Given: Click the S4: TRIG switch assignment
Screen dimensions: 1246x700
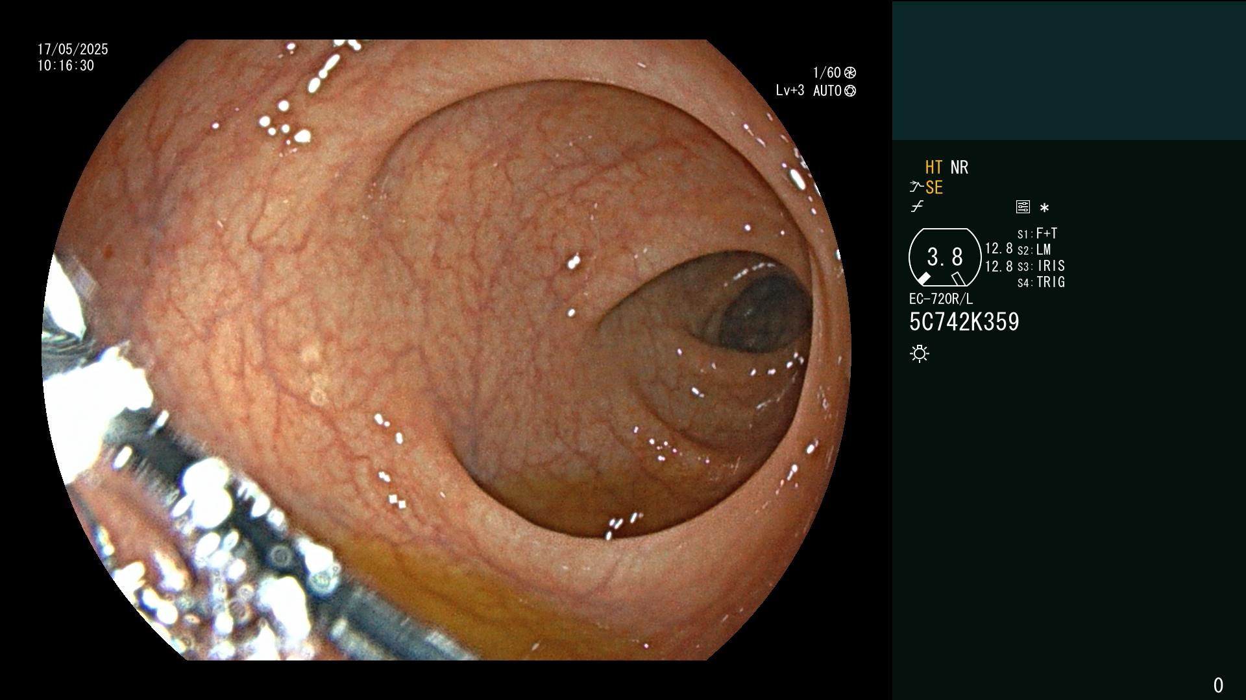Looking at the screenshot, I should coord(1042,282).
